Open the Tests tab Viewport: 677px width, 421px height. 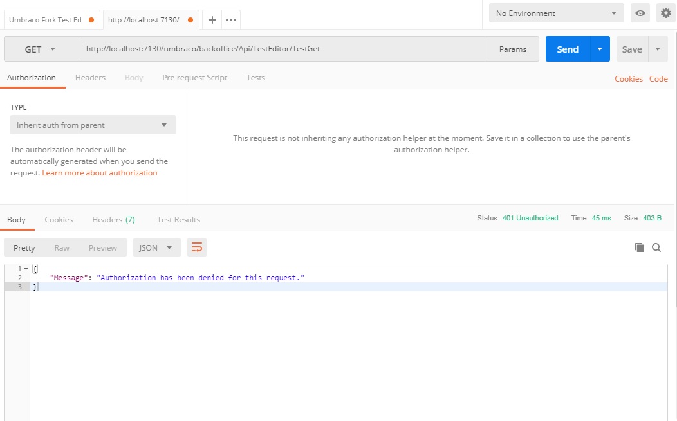click(x=255, y=78)
